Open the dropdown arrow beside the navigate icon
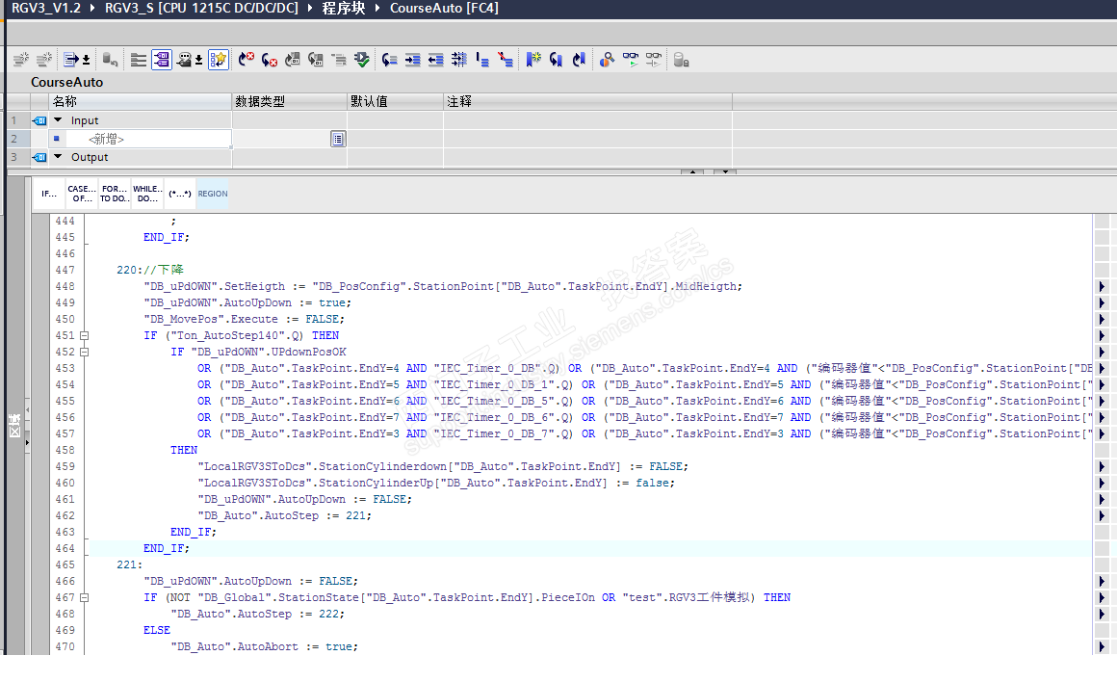 click(x=87, y=60)
